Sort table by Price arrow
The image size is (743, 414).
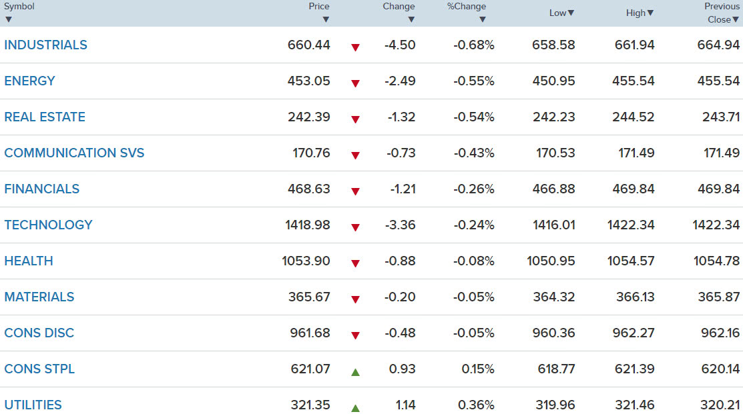point(326,20)
